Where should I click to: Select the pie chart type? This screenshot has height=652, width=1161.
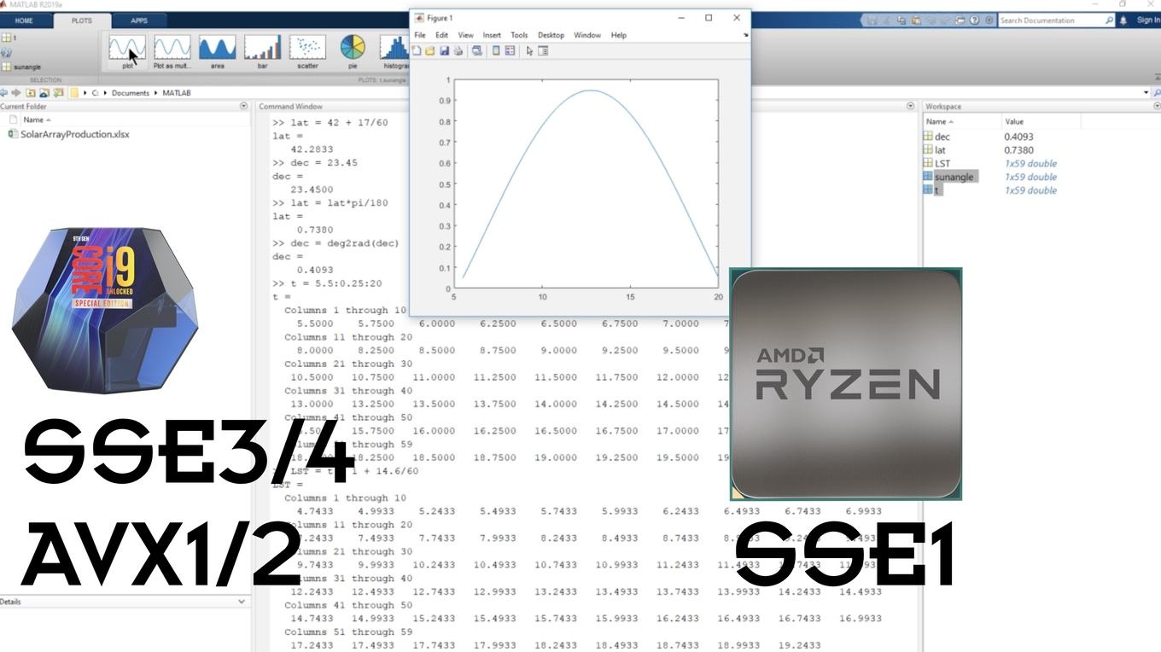click(x=353, y=51)
